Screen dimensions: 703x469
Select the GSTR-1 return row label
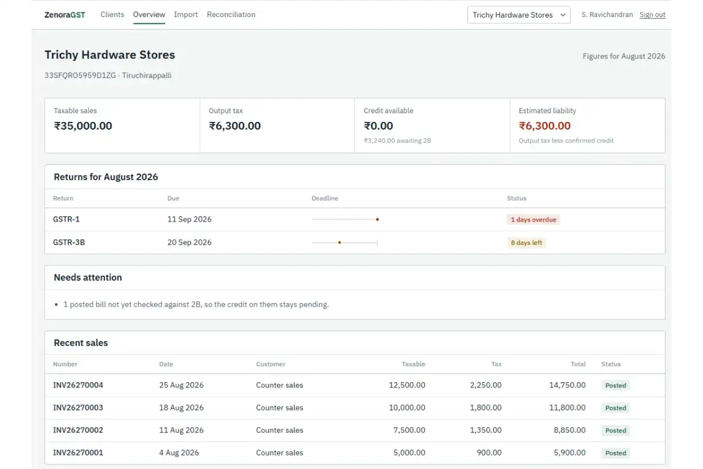[x=66, y=219]
